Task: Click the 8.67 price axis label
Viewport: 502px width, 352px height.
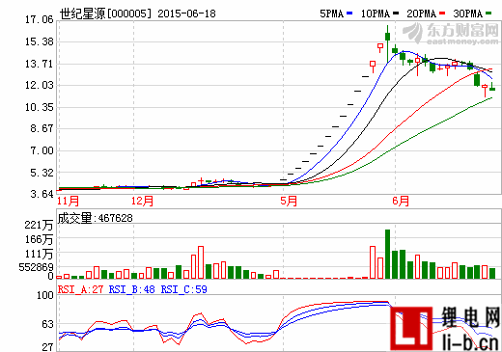Action: pyautogui.click(x=42, y=128)
